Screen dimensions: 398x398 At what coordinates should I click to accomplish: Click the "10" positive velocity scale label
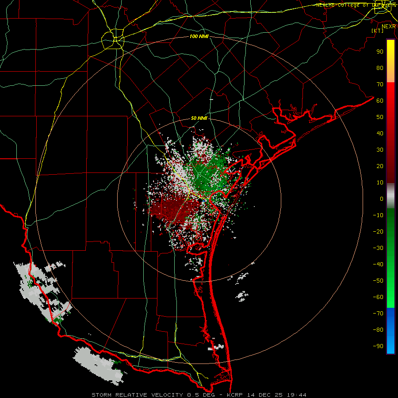point(380,183)
